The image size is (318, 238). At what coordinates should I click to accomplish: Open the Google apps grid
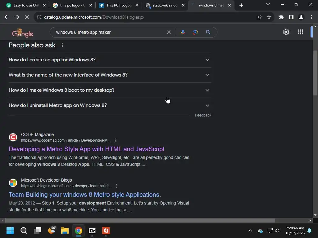(x=300, y=32)
